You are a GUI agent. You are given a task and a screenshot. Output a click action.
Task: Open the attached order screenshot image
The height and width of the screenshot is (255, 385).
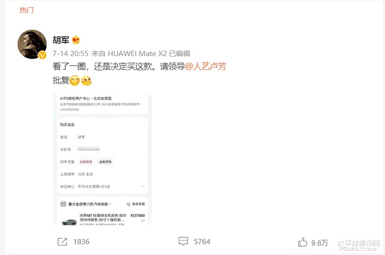click(x=101, y=159)
